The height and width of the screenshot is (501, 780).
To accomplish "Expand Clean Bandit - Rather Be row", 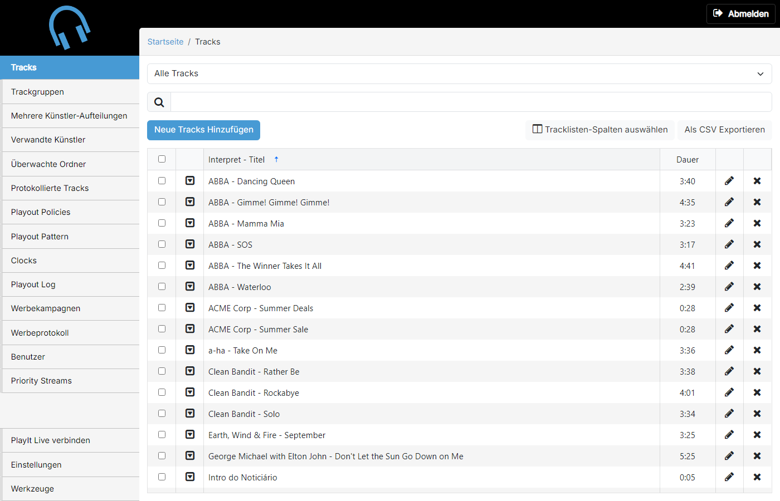I will pos(190,371).
